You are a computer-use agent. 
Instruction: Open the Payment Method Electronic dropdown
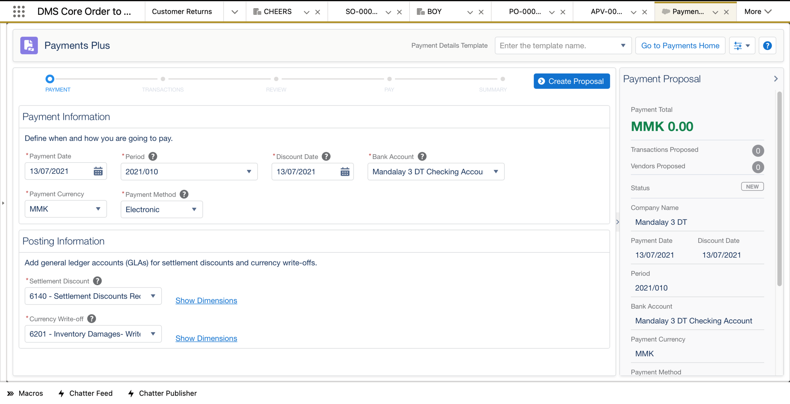point(161,210)
